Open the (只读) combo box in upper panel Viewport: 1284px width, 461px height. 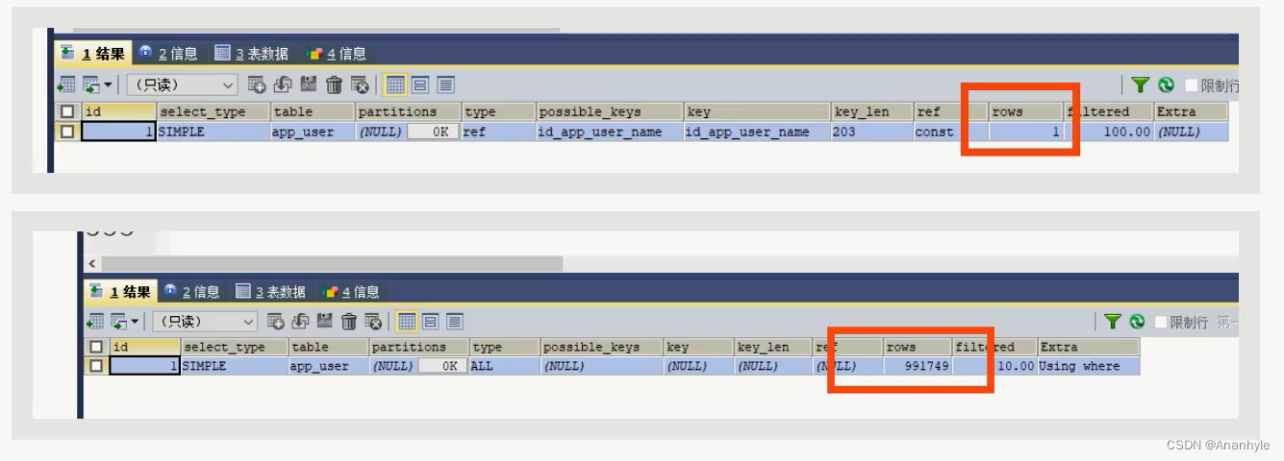(182, 85)
